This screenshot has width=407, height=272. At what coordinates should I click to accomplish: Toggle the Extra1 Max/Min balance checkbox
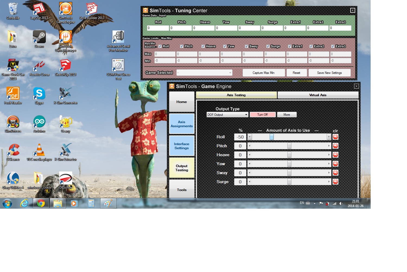(x=290, y=46)
